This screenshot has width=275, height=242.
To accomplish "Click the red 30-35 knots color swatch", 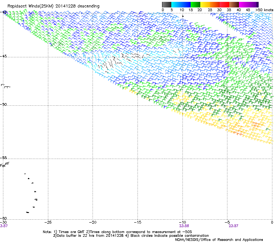I will point(224,4).
